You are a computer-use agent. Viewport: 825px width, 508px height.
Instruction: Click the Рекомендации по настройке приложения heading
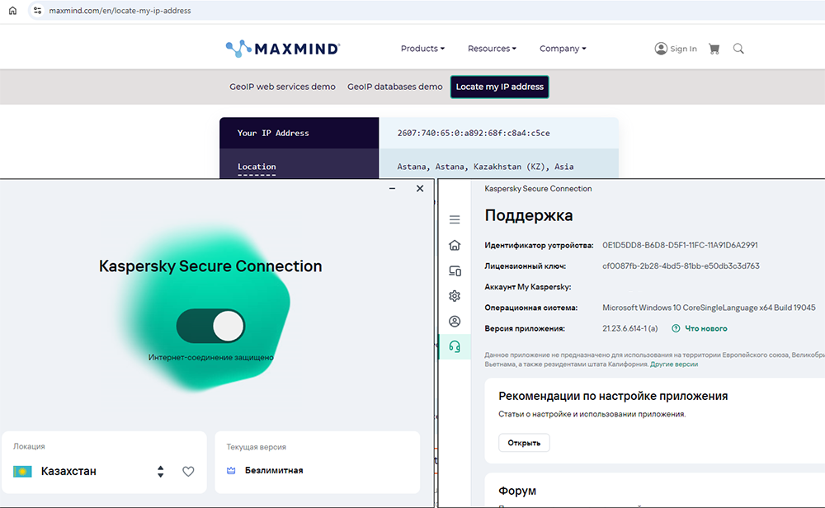[x=613, y=396]
